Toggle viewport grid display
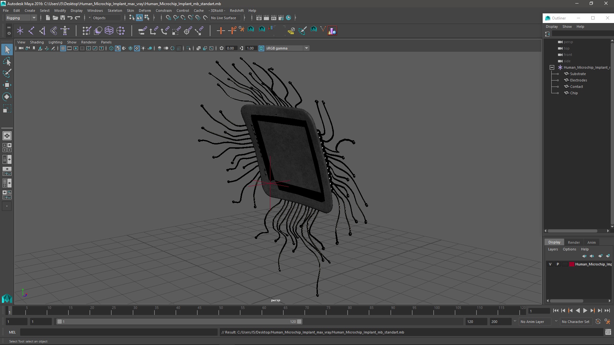Screen dimensions: 614x345 tap(63, 48)
